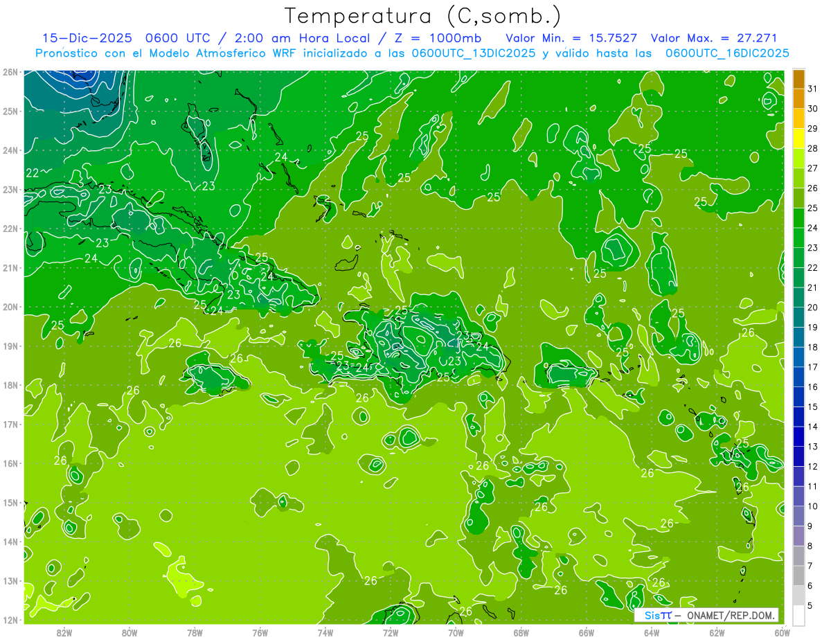831x642 pixels.
Task: Click the 14N latitude axis label
Action: [x=10, y=542]
